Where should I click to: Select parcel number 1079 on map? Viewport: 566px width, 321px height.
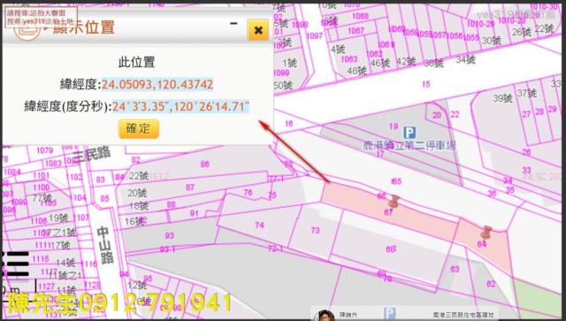tap(45, 150)
